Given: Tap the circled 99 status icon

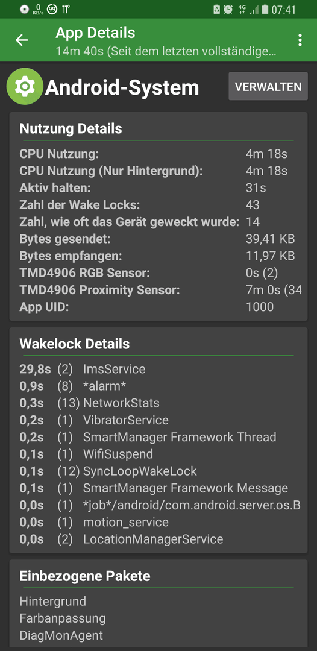Looking at the screenshot, I should 52,9.
